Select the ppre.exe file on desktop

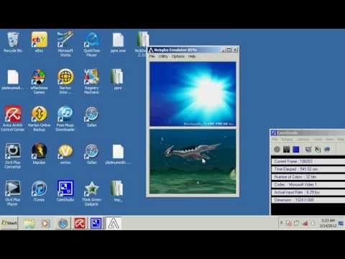tap(118, 42)
